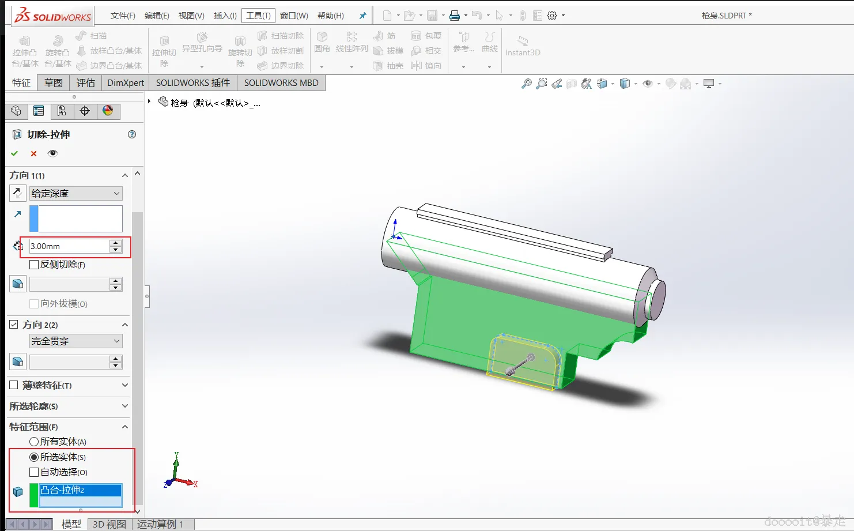Cancel the feature with red X
Viewport: 854px width, 531px height.
pos(33,153)
